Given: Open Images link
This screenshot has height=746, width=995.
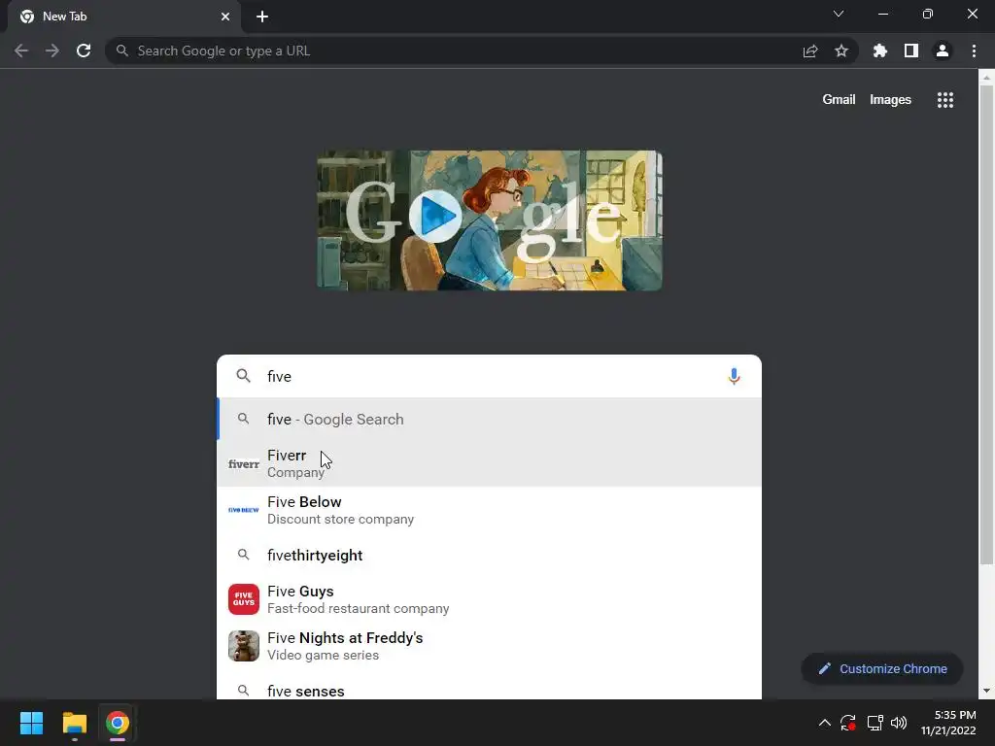Looking at the screenshot, I should pos(890,100).
